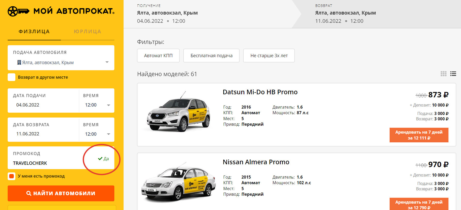Expand the Подача автомобиля location dropdown
Viewport: 461px width, 210px height.
[107, 62]
